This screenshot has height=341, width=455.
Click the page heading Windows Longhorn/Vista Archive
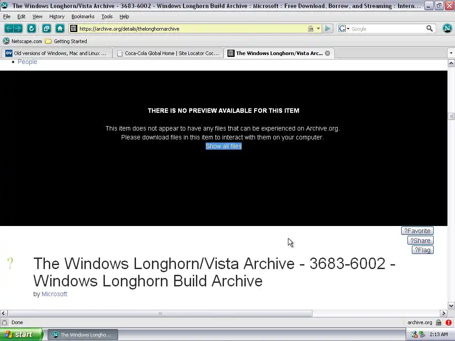click(x=214, y=272)
